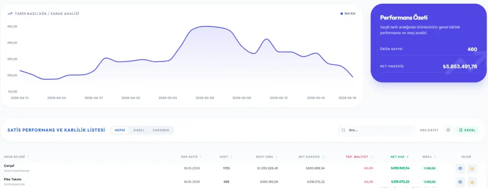Viewport: 488px width, 188px height.
Task: Export the list with EXCEL button
Action: click(468, 130)
